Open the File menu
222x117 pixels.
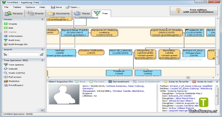6,7
